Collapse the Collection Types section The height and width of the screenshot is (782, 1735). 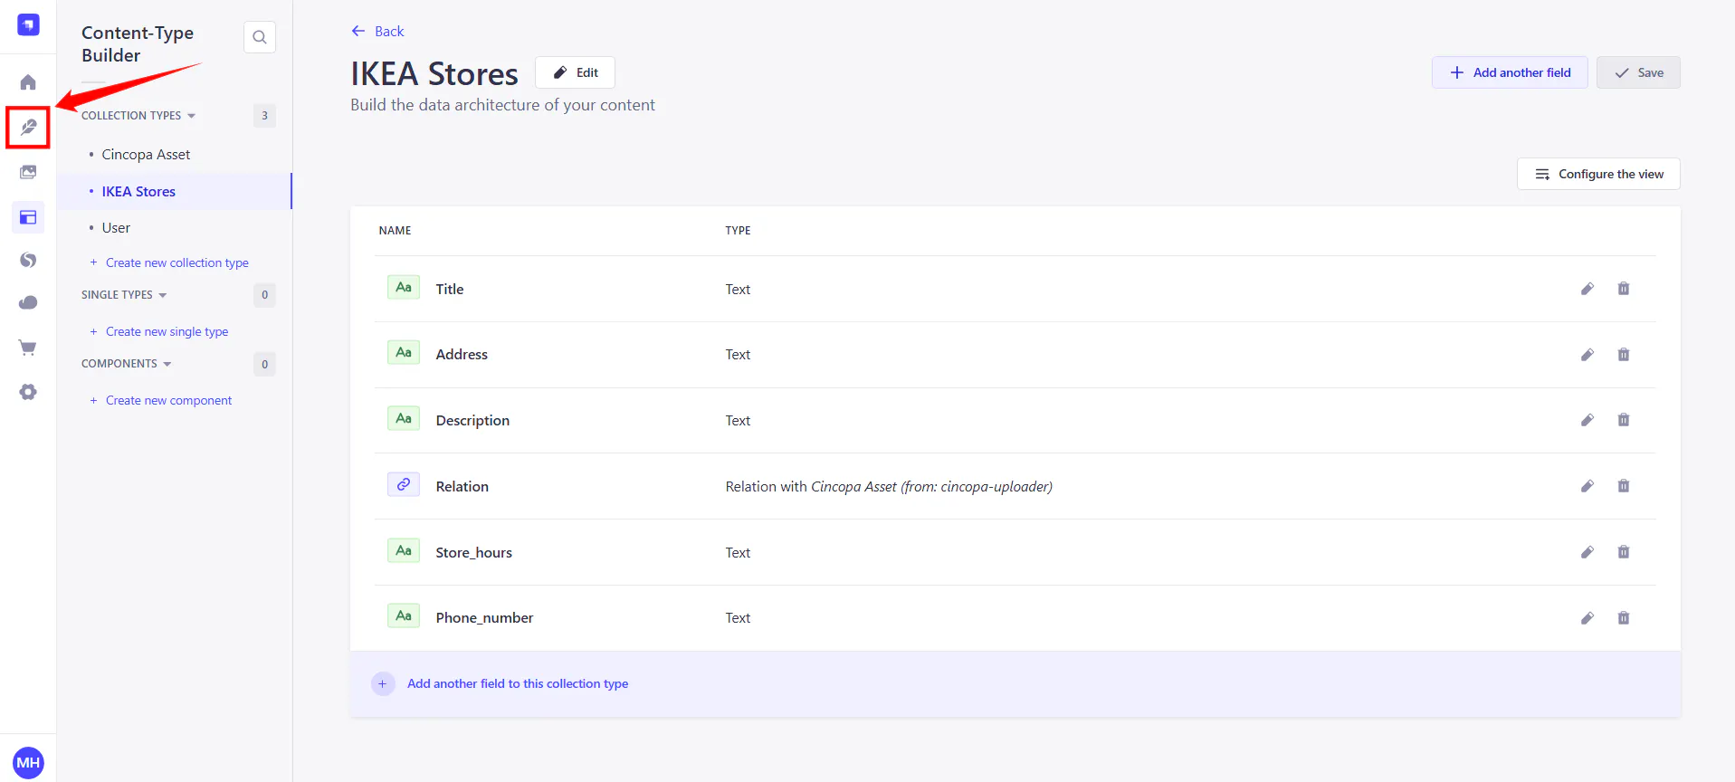point(138,116)
